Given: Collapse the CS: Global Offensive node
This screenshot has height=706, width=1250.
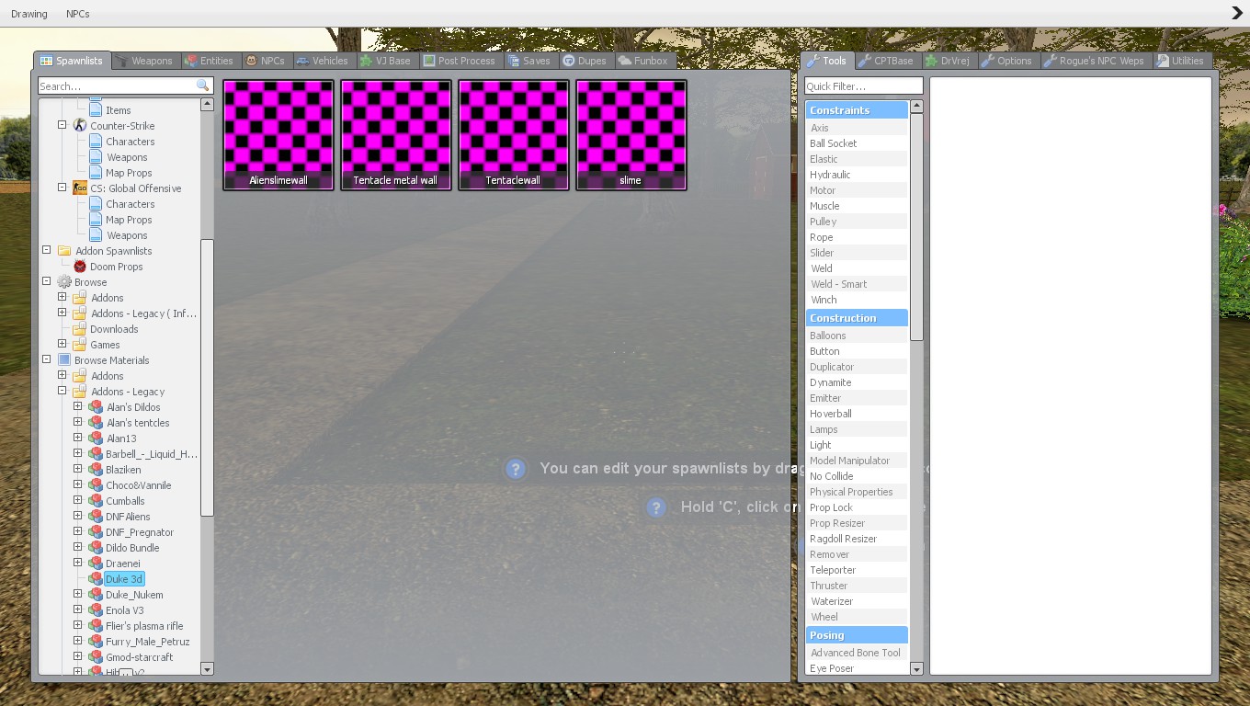Looking at the screenshot, I should (x=62, y=188).
